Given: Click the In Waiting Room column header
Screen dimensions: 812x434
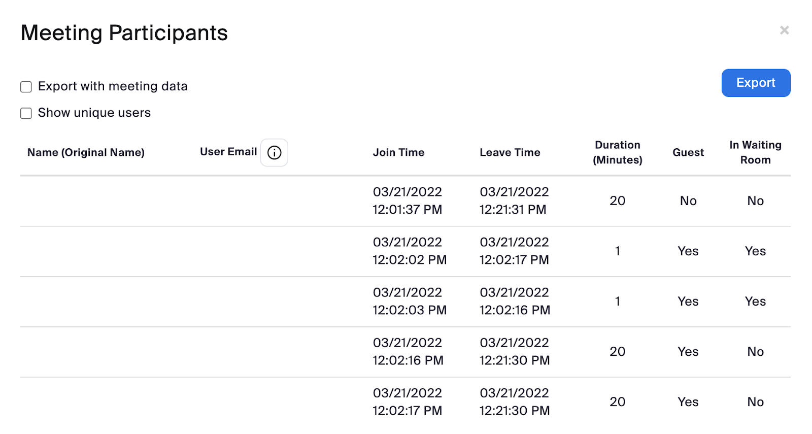Looking at the screenshot, I should pos(755,152).
